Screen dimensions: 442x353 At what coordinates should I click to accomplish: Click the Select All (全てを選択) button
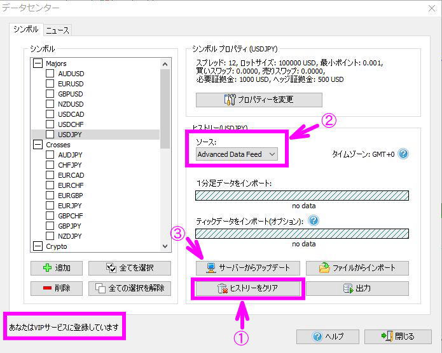(x=130, y=268)
